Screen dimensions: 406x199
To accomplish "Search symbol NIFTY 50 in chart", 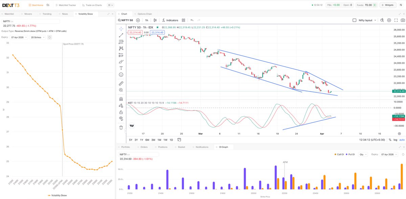I will (126, 20).
